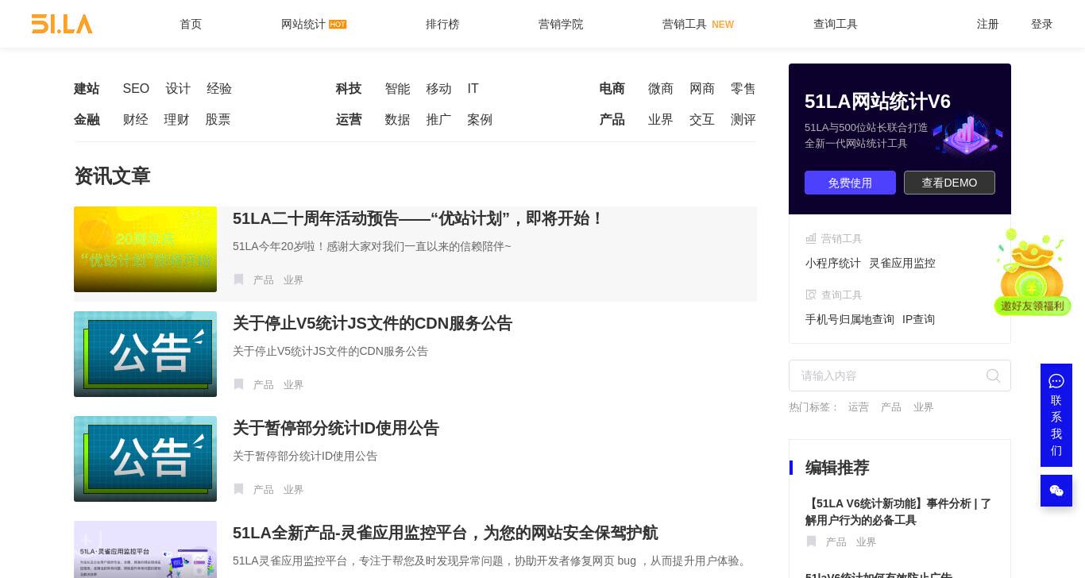This screenshot has width=1085, height=578.
Task: Open the 灵雀应用监控平台 article thumbnail
Action: click(x=145, y=549)
